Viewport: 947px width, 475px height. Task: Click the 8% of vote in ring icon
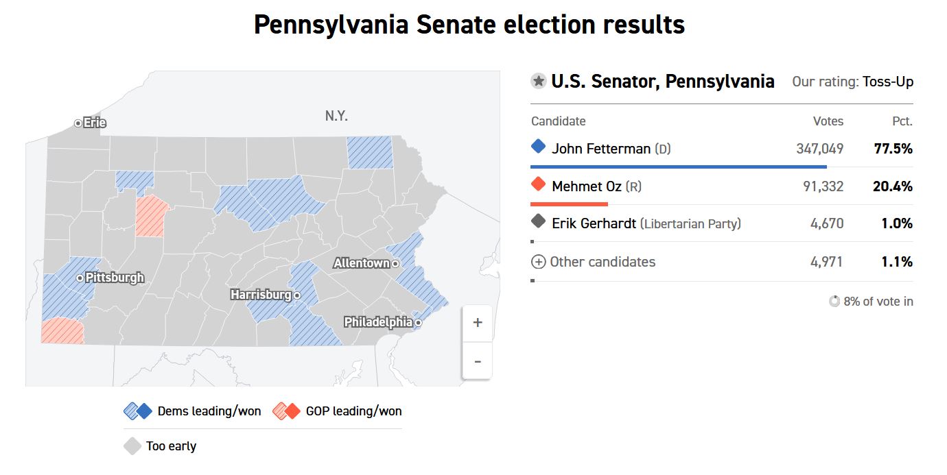click(x=834, y=301)
